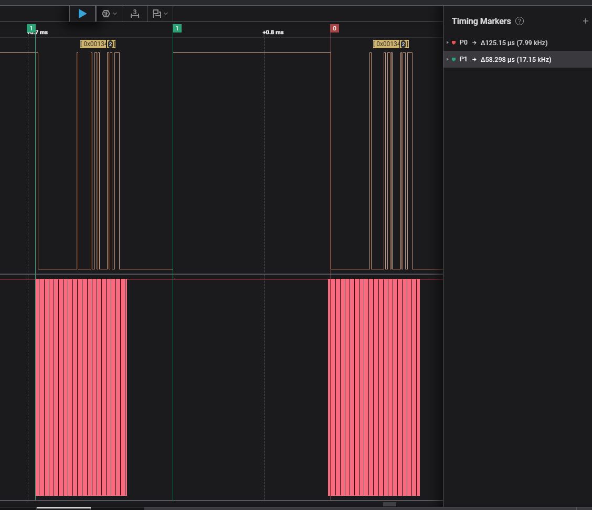
Task: Click the second 0x0013 decoded data label
Action: (387, 44)
